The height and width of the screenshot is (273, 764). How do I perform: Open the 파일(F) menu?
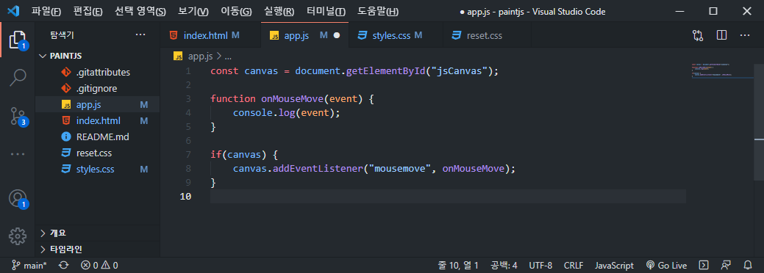pyautogui.click(x=46, y=11)
